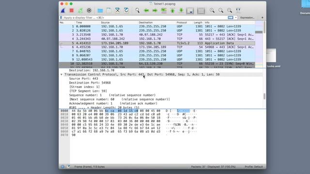Go back in packet history
The image size is (310, 174).
146,11
